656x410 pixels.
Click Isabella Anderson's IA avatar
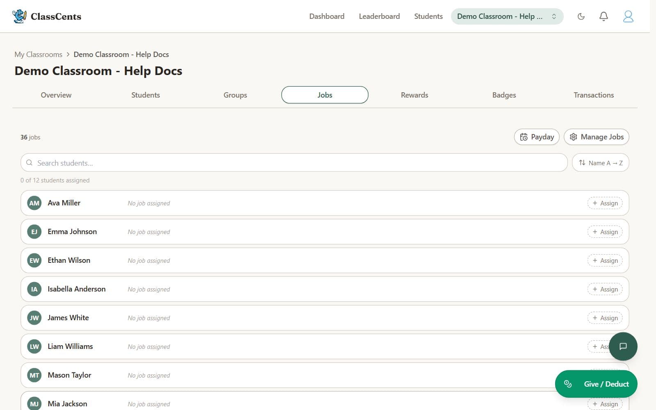[x=34, y=289]
